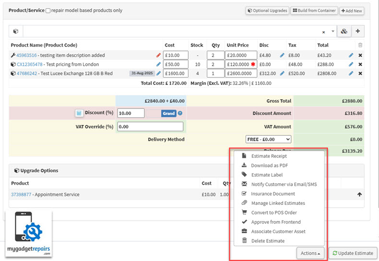The image size is (379, 261).
Task: Remove the 47686242 line item
Action: 360,73
